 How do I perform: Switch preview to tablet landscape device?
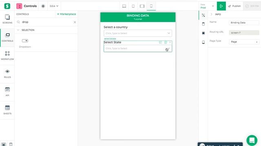142,6
